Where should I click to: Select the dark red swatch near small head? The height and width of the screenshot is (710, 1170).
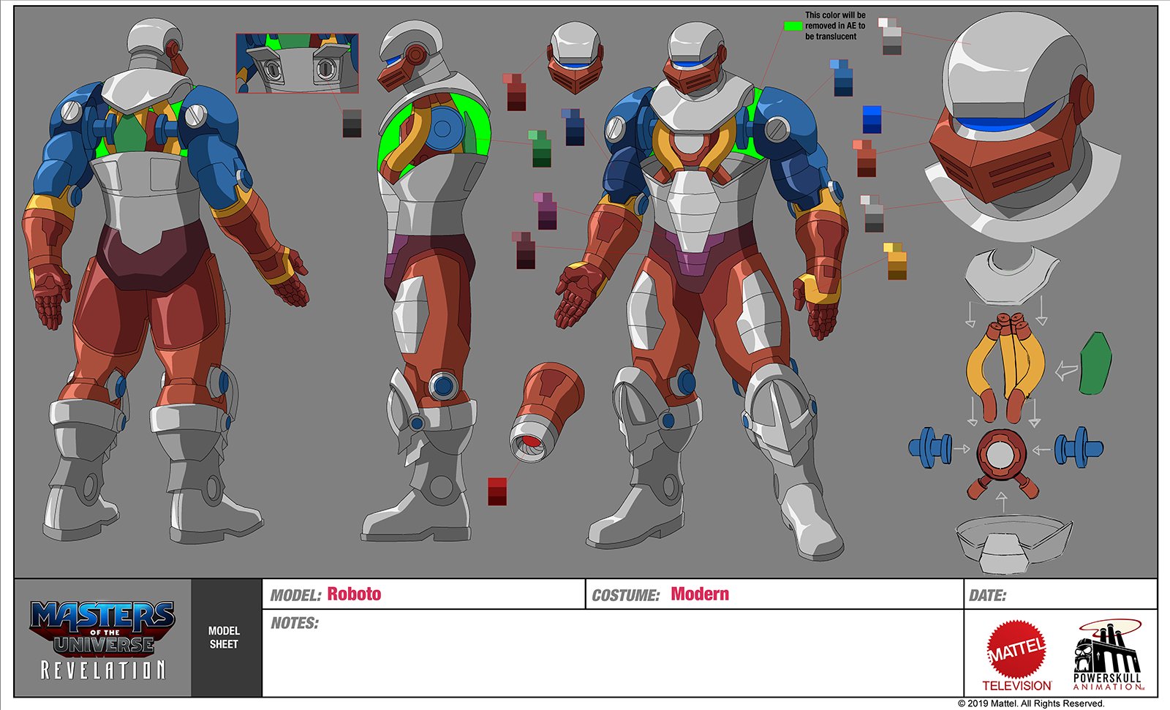tap(515, 91)
